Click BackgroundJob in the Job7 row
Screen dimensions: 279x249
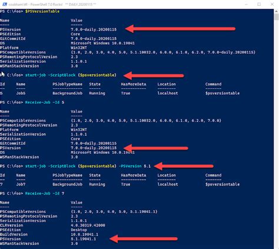[67, 184]
